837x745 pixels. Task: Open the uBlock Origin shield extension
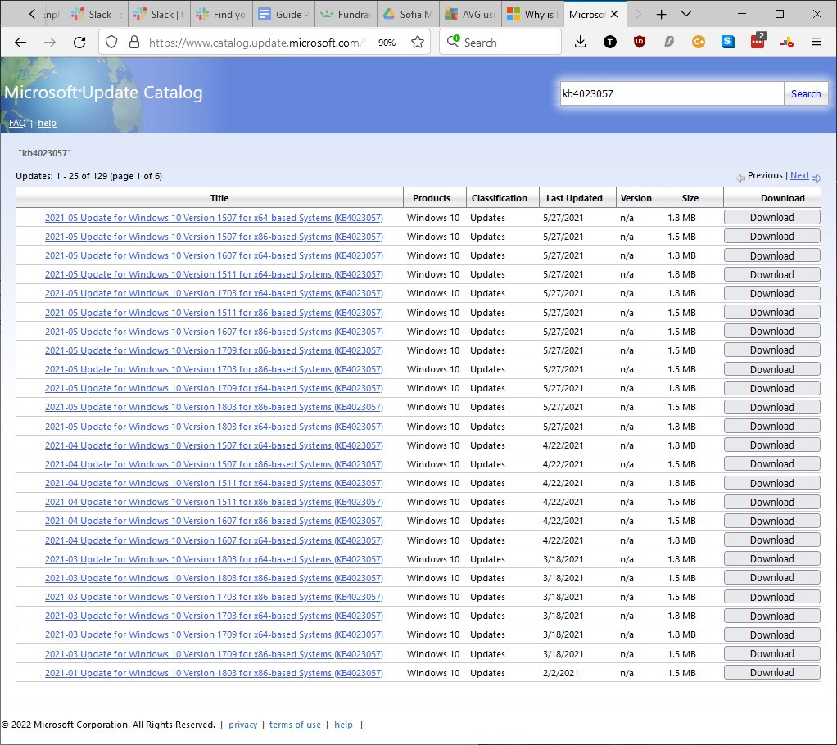pyautogui.click(x=639, y=42)
